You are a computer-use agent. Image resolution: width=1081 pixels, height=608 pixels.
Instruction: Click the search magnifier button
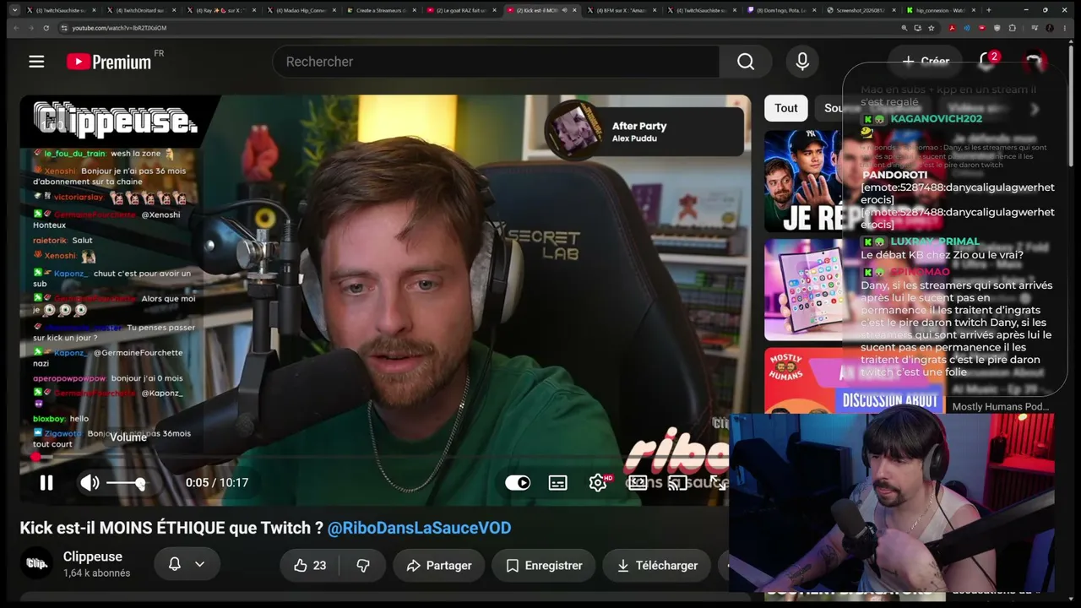point(746,62)
